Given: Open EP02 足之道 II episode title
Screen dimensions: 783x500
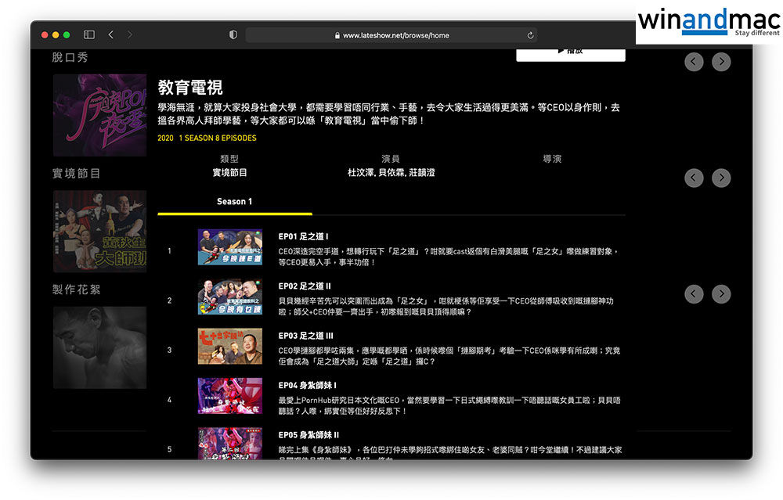Looking at the screenshot, I should pyautogui.click(x=305, y=286).
